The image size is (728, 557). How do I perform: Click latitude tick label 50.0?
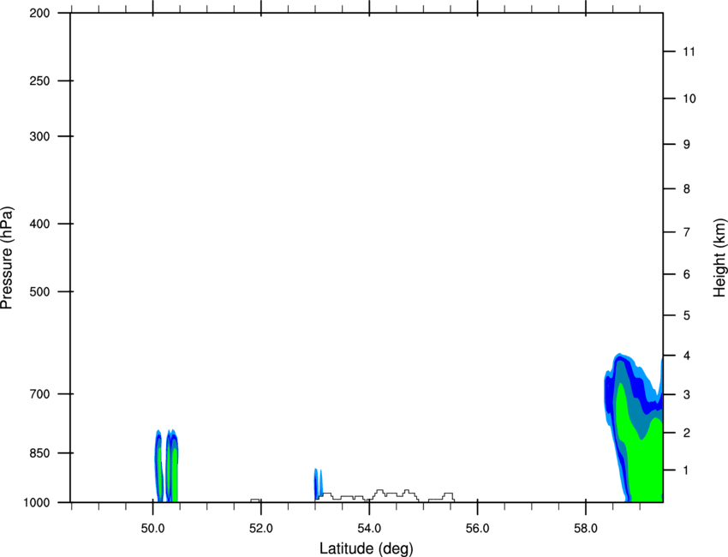tap(152, 528)
